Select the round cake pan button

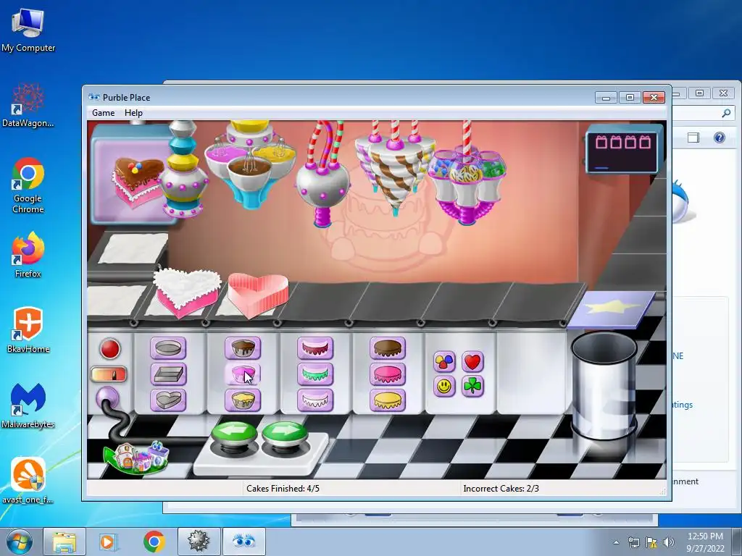coord(168,348)
